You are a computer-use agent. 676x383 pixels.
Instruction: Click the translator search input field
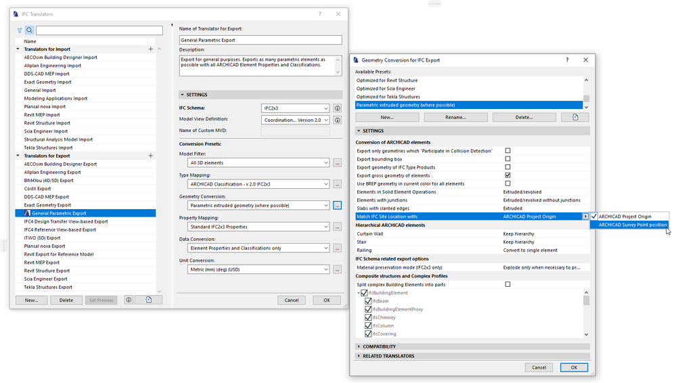pyautogui.click(x=99, y=30)
